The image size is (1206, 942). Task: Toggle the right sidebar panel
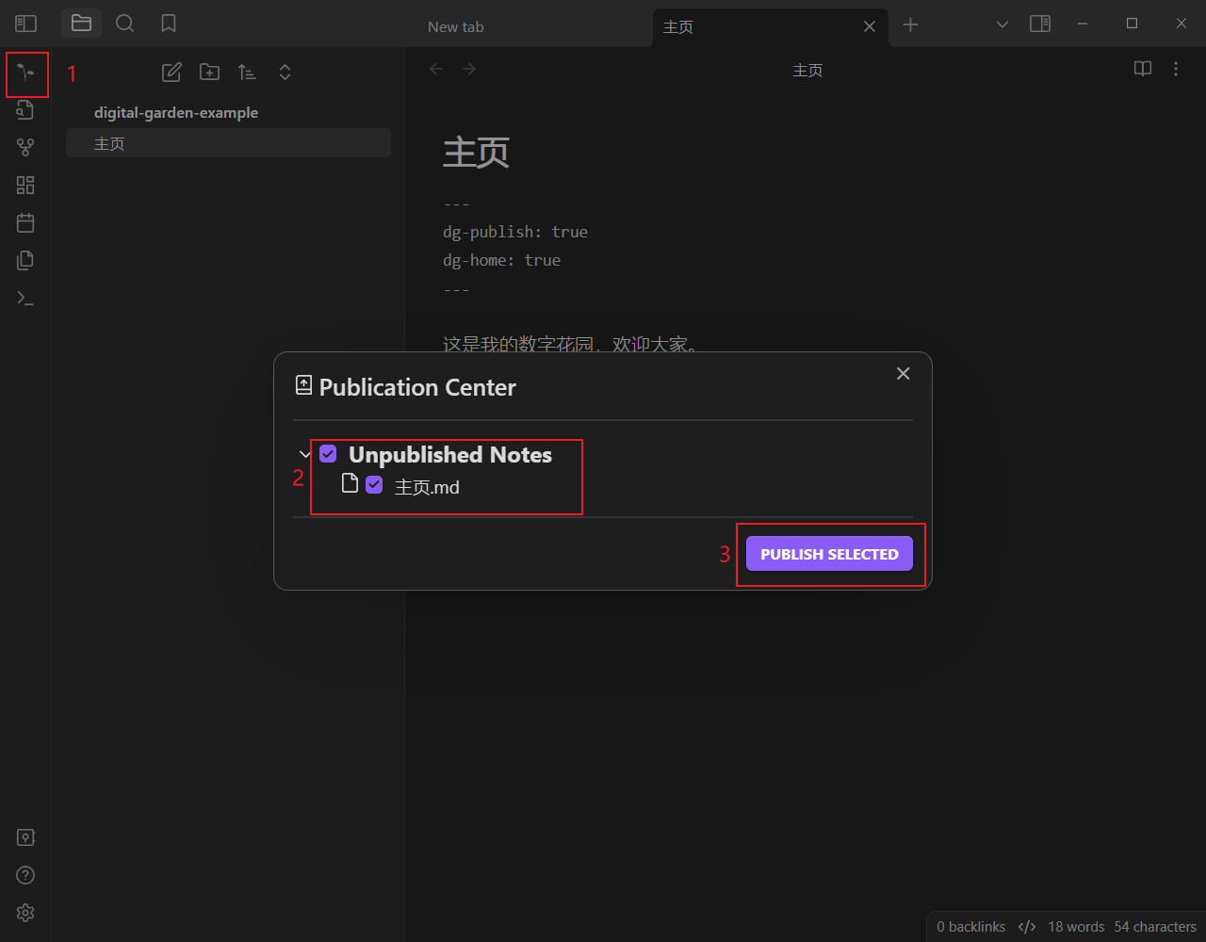1040,24
